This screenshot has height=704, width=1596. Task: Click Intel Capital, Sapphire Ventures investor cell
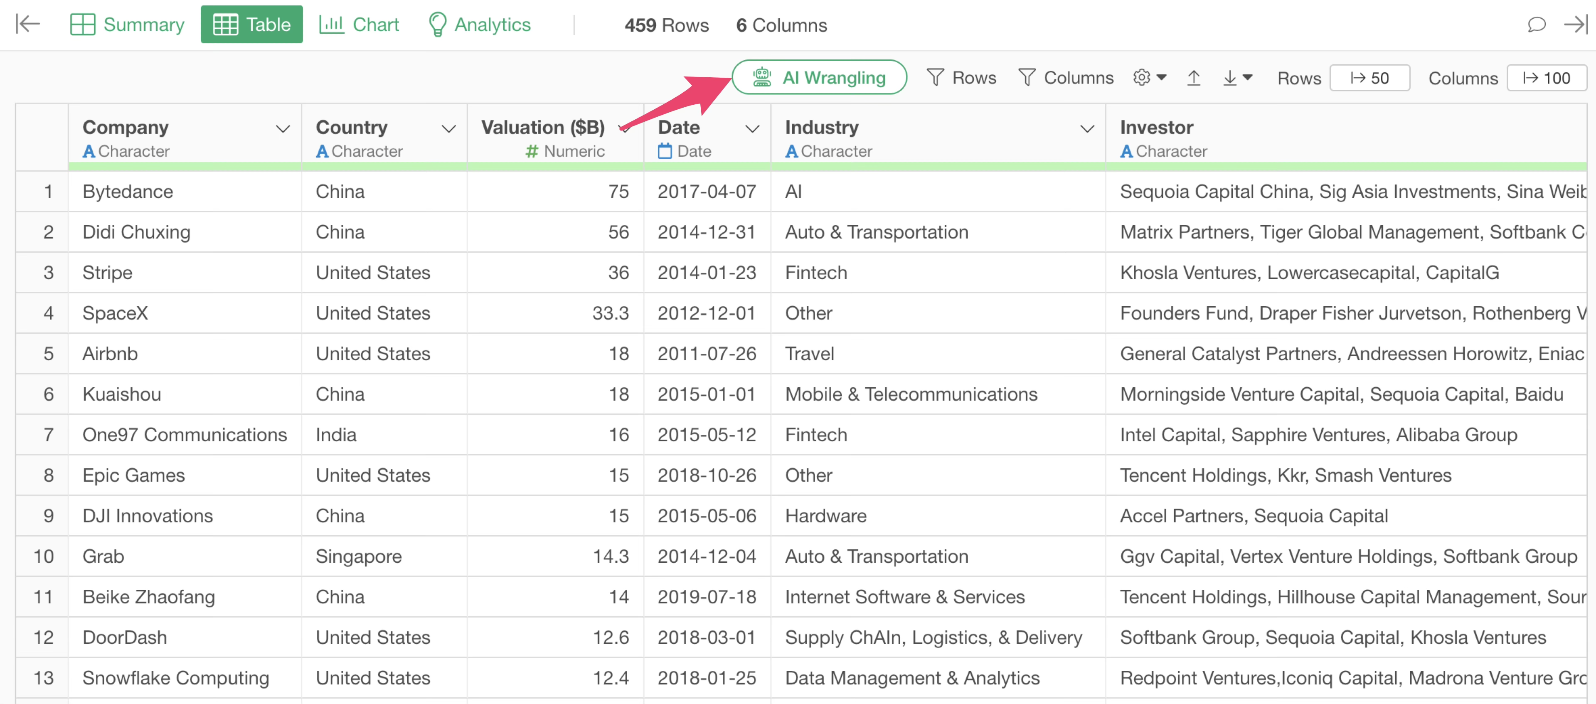pyautogui.click(x=1346, y=434)
